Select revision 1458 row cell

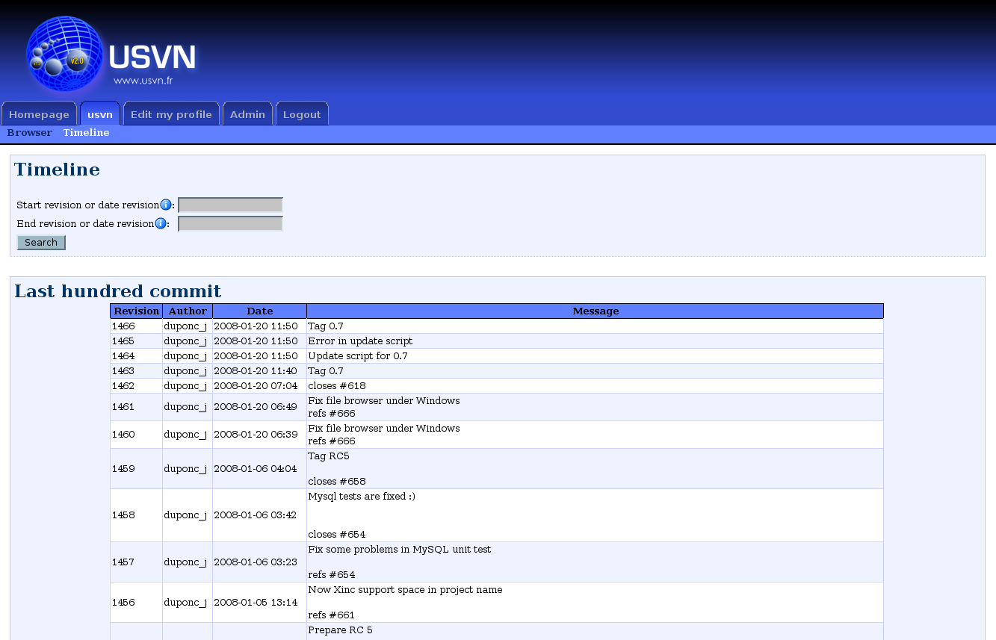pyautogui.click(x=124, y=515)
